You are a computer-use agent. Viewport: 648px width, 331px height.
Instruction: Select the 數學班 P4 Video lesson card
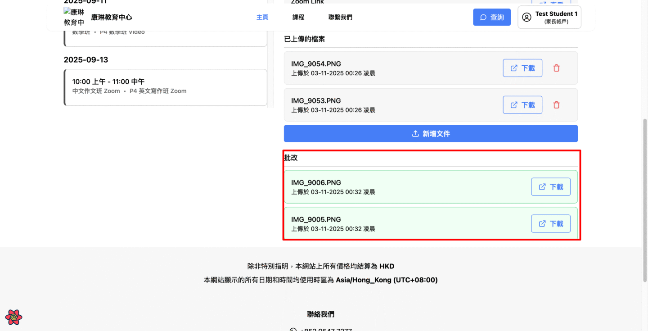coord(166,37)
